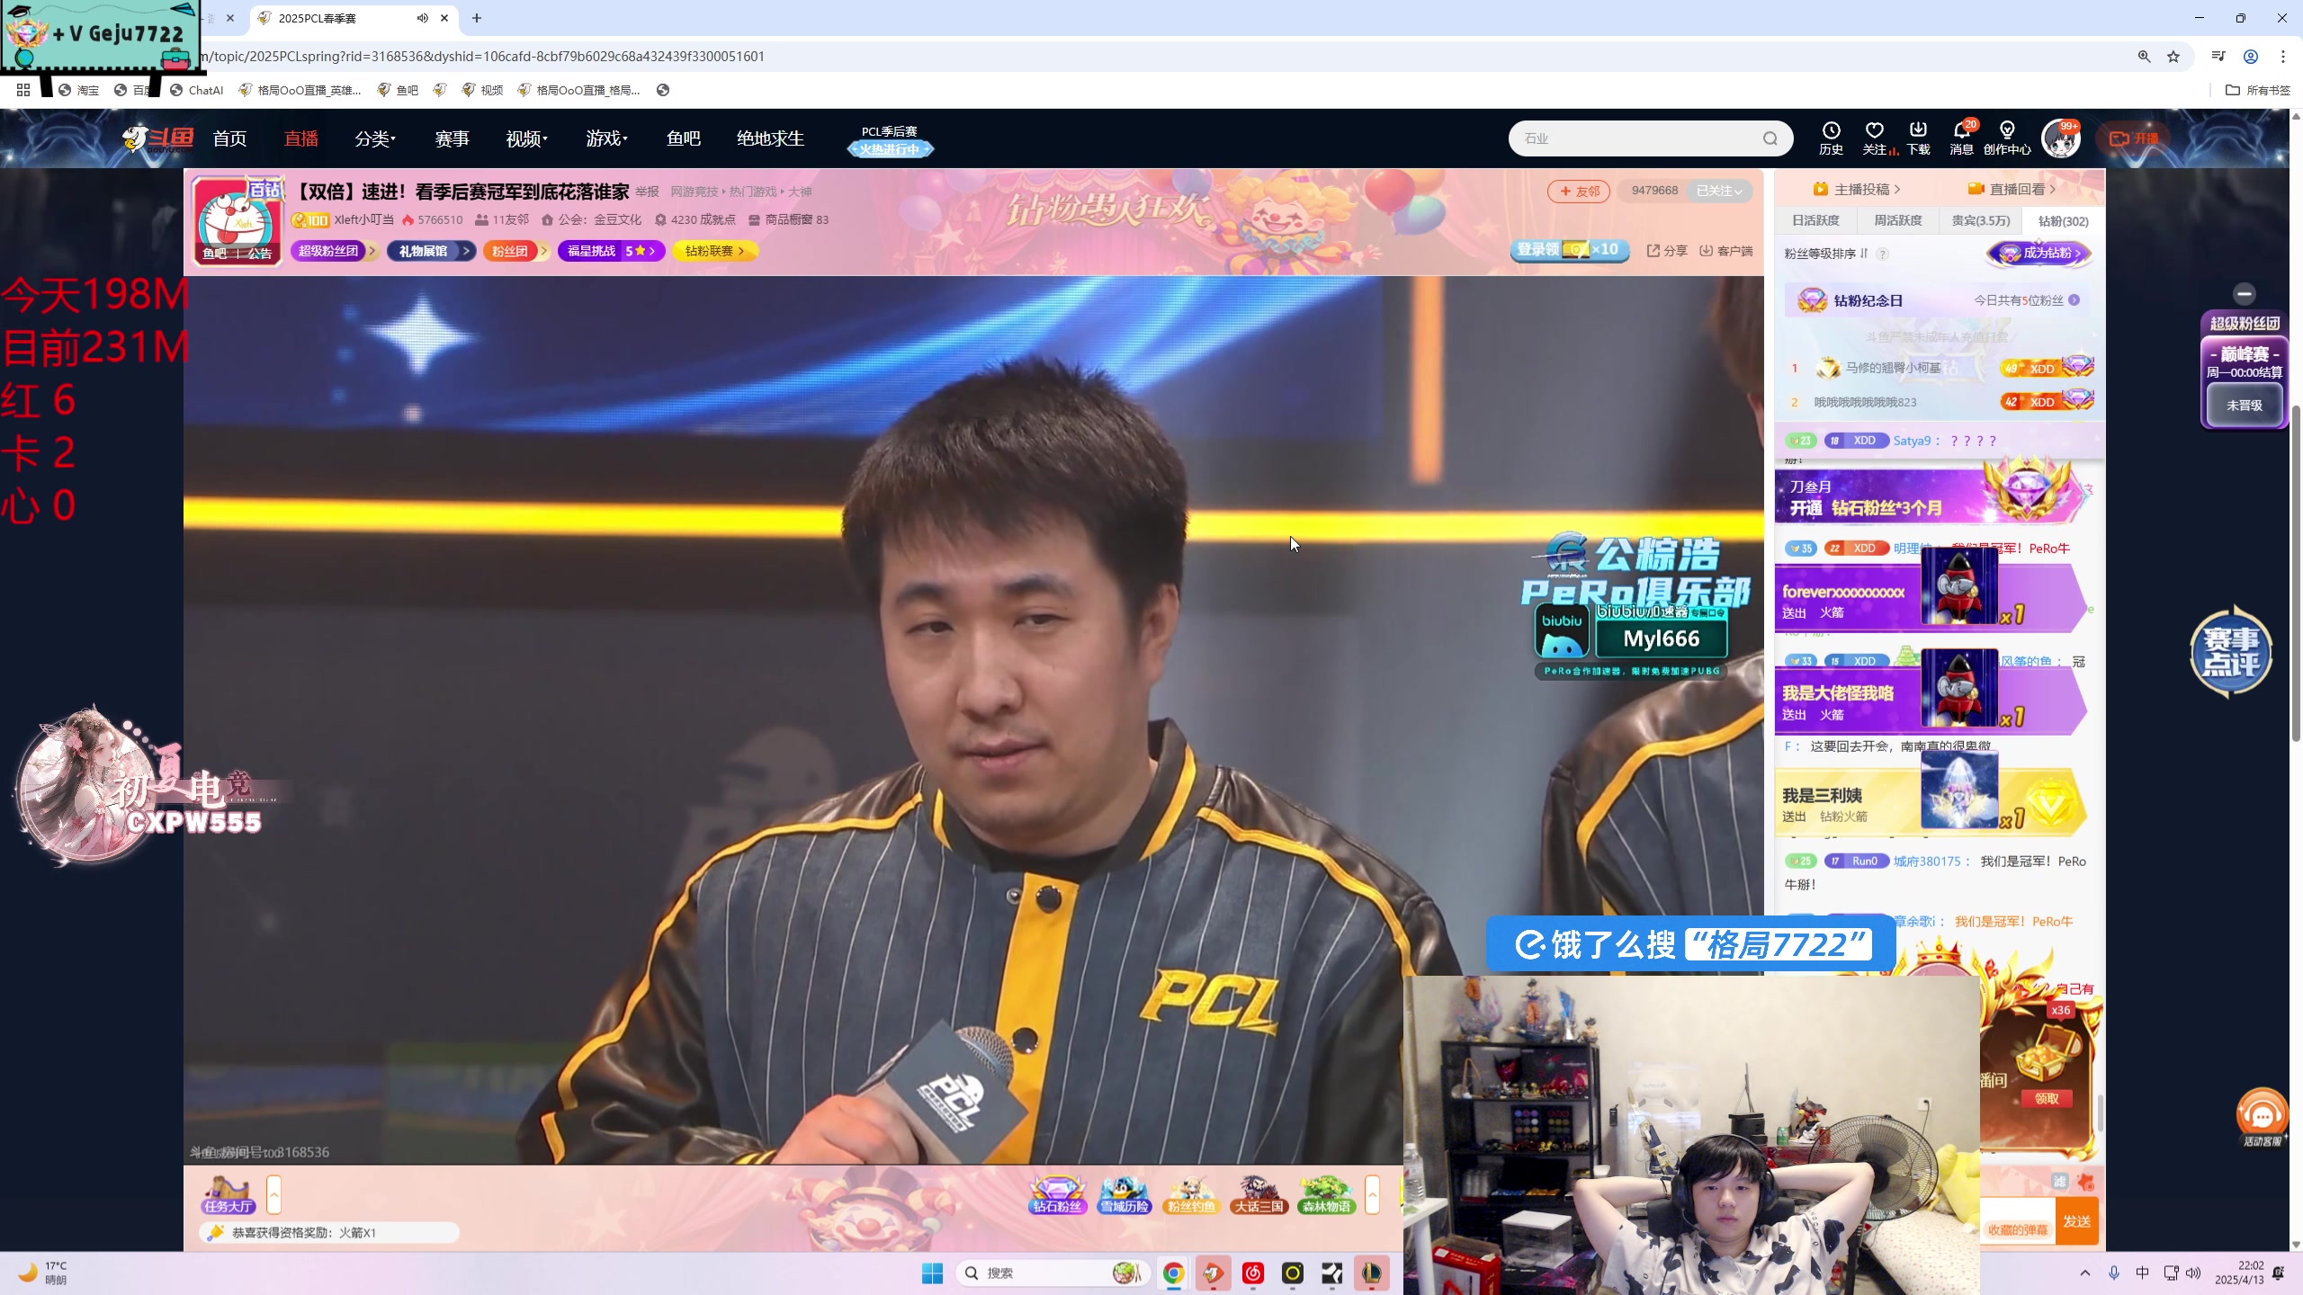Open 大话三国 activity icon
Screen dimensions: 2303x1295
[x=1259, y=1195]
